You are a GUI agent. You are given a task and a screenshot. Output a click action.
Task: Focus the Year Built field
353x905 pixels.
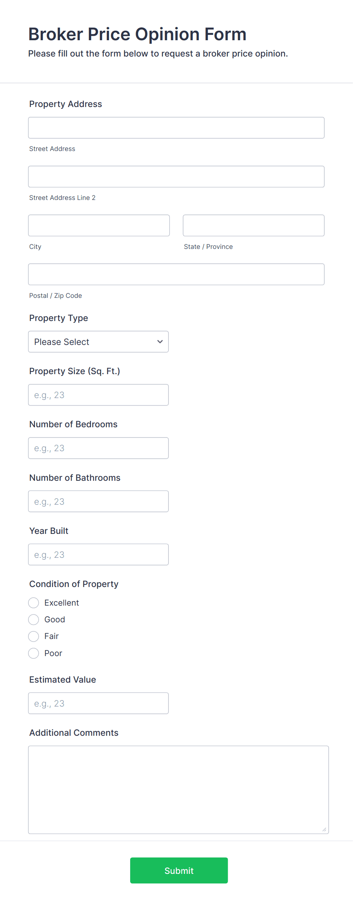click(x=98, y=554)
